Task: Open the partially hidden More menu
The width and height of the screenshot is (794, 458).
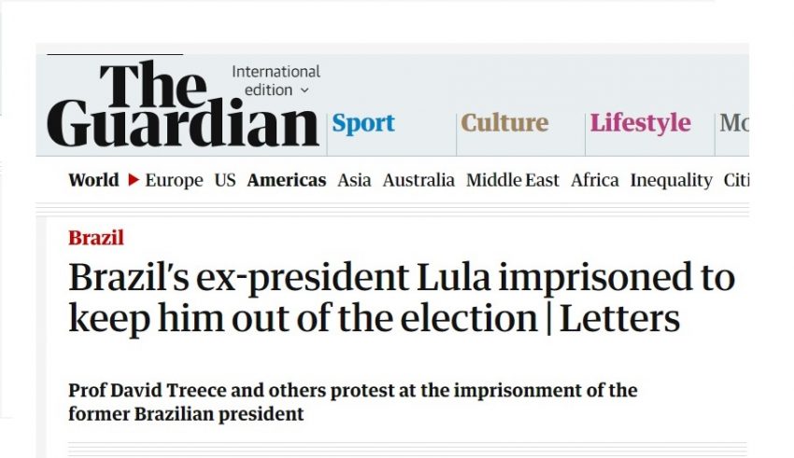Action: (733, 123)
